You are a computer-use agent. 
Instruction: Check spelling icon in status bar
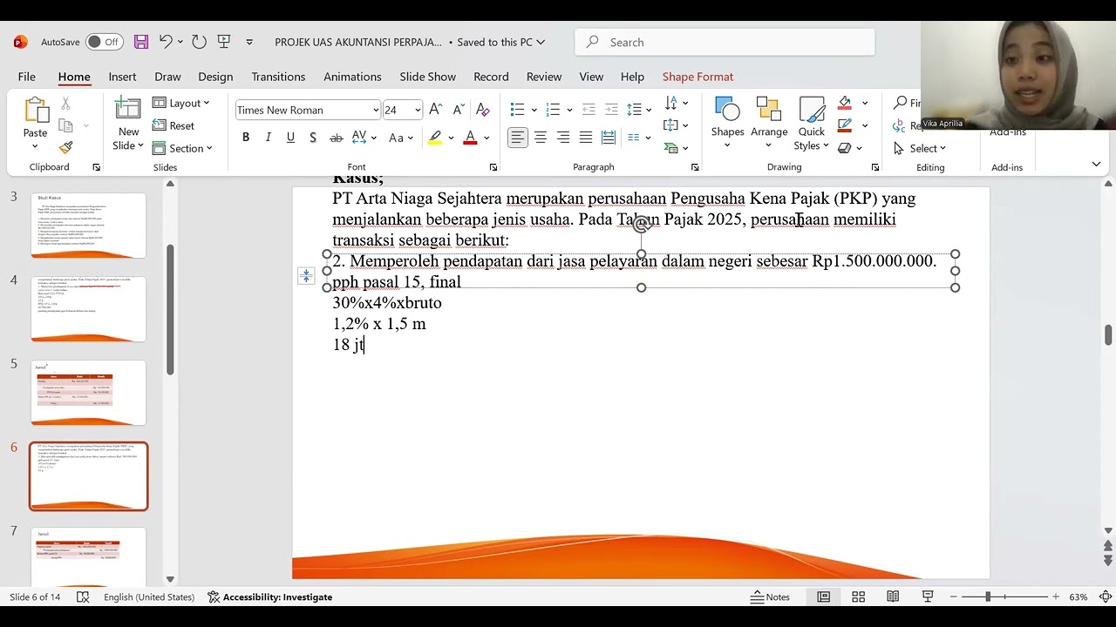pyautogui.click(x=83, y=597)
